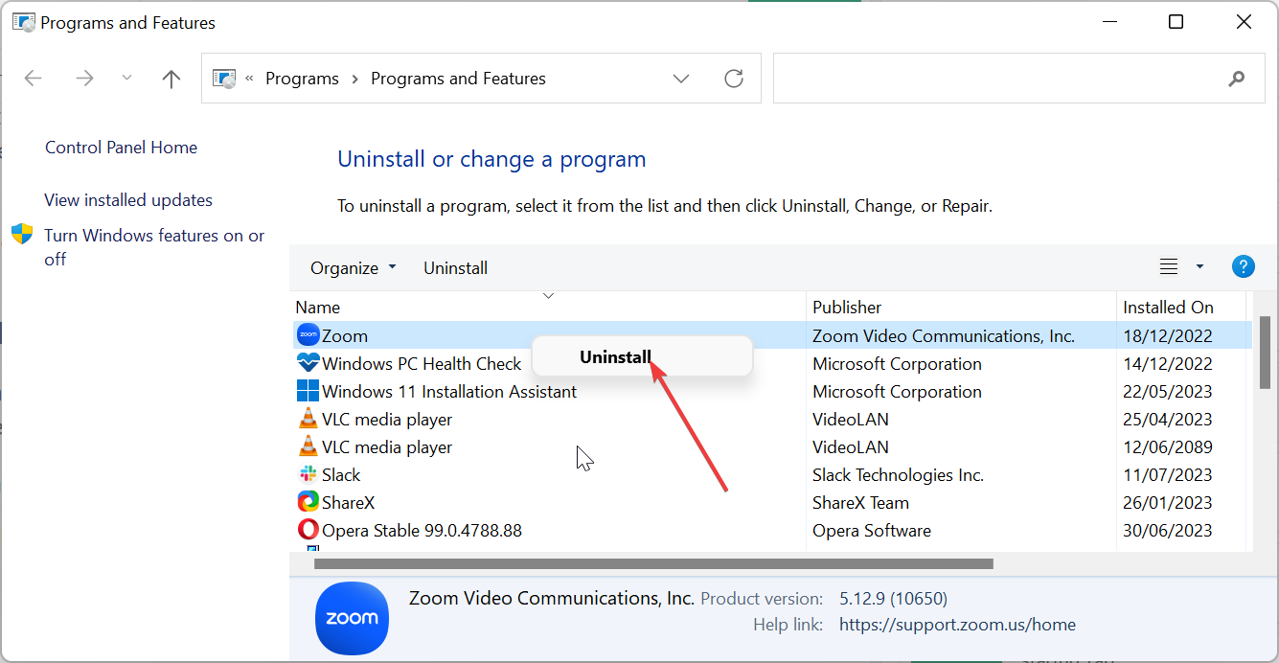Select VLC media player installed 25/04/2023 icon
The width and height of the screenshot is (1279, 663).
[308, 419]
